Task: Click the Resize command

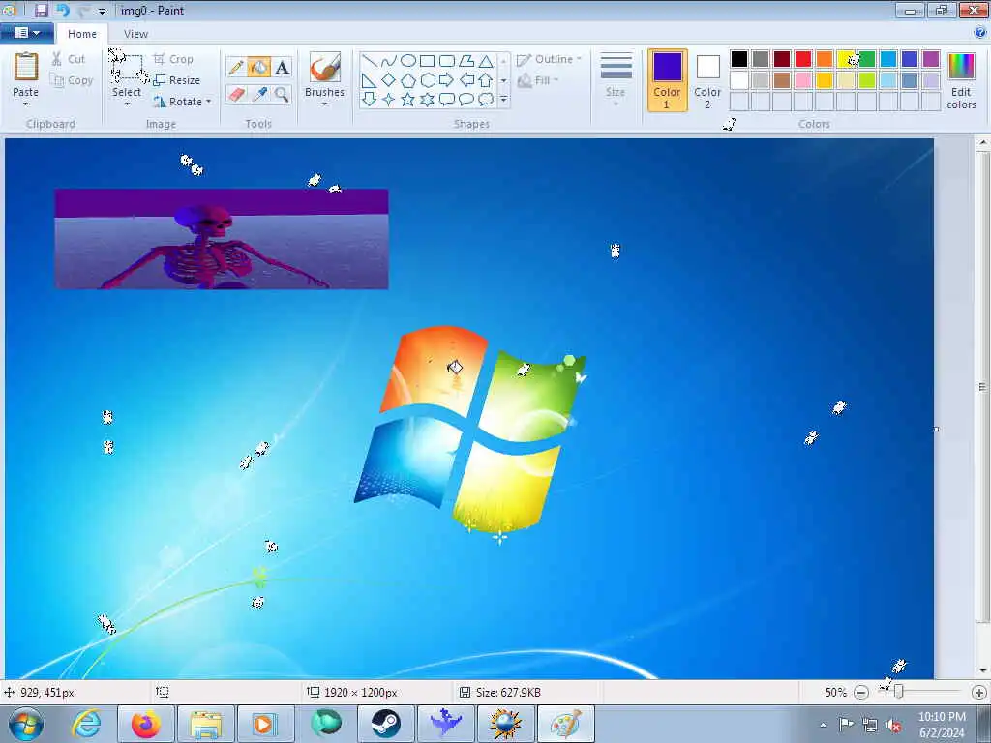Action: (x=177, y=80)
